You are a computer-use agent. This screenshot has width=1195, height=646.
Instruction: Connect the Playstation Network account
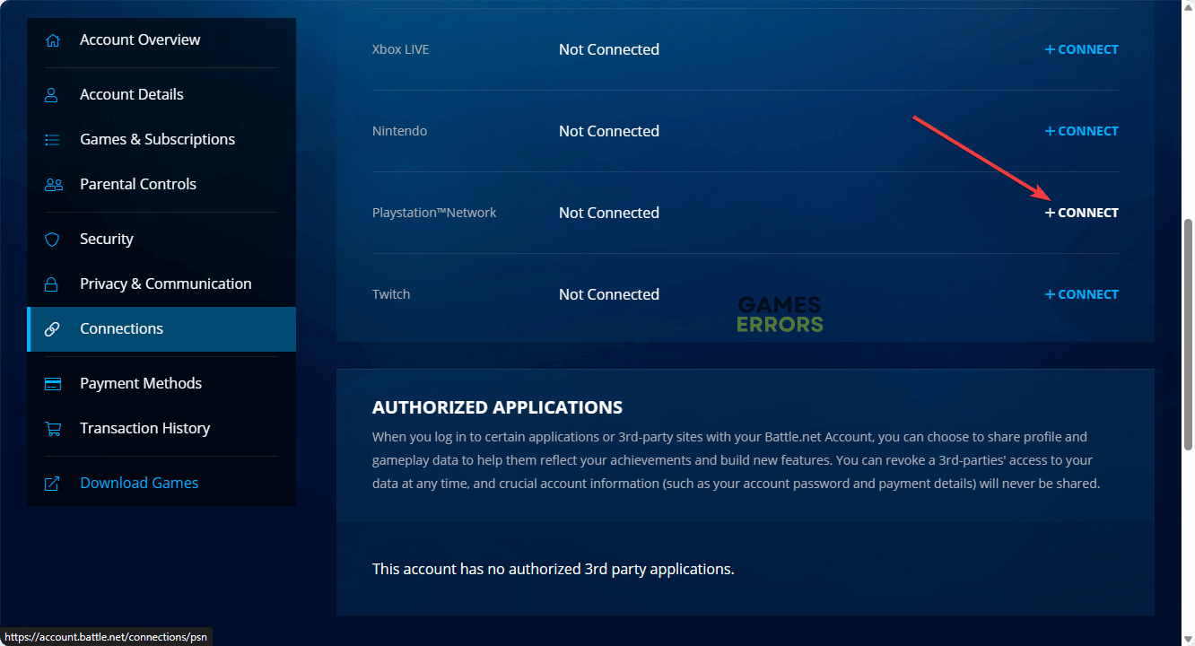pos(1082,213)
